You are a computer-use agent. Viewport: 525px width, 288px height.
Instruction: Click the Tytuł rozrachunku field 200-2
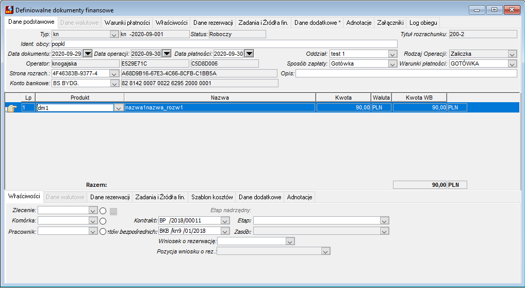[483, 34]
